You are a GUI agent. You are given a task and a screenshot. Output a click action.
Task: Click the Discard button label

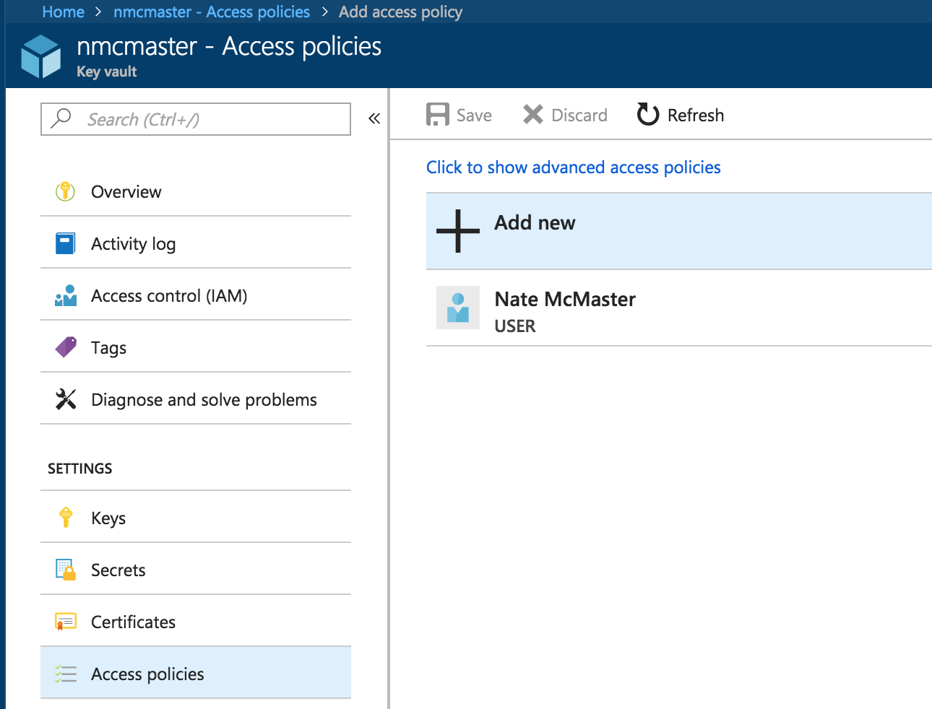pyautogui.click(x=579, y=116)
